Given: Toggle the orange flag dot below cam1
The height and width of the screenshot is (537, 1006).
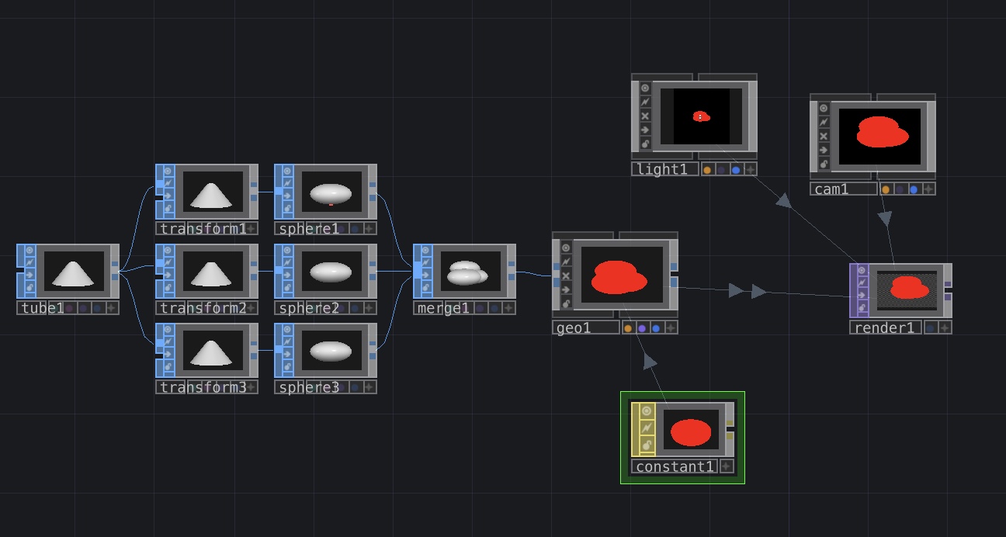Looking at the screenshot, I should pyautogui.click(x=885, y=189).
